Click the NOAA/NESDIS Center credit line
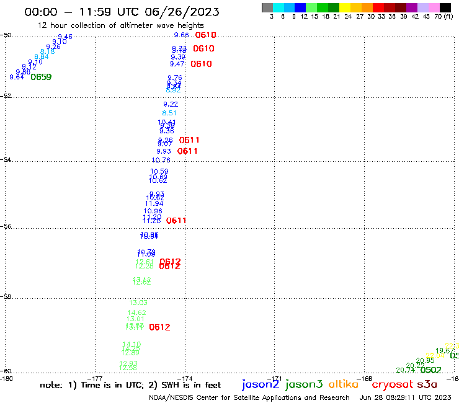 [x=249, y=397]
